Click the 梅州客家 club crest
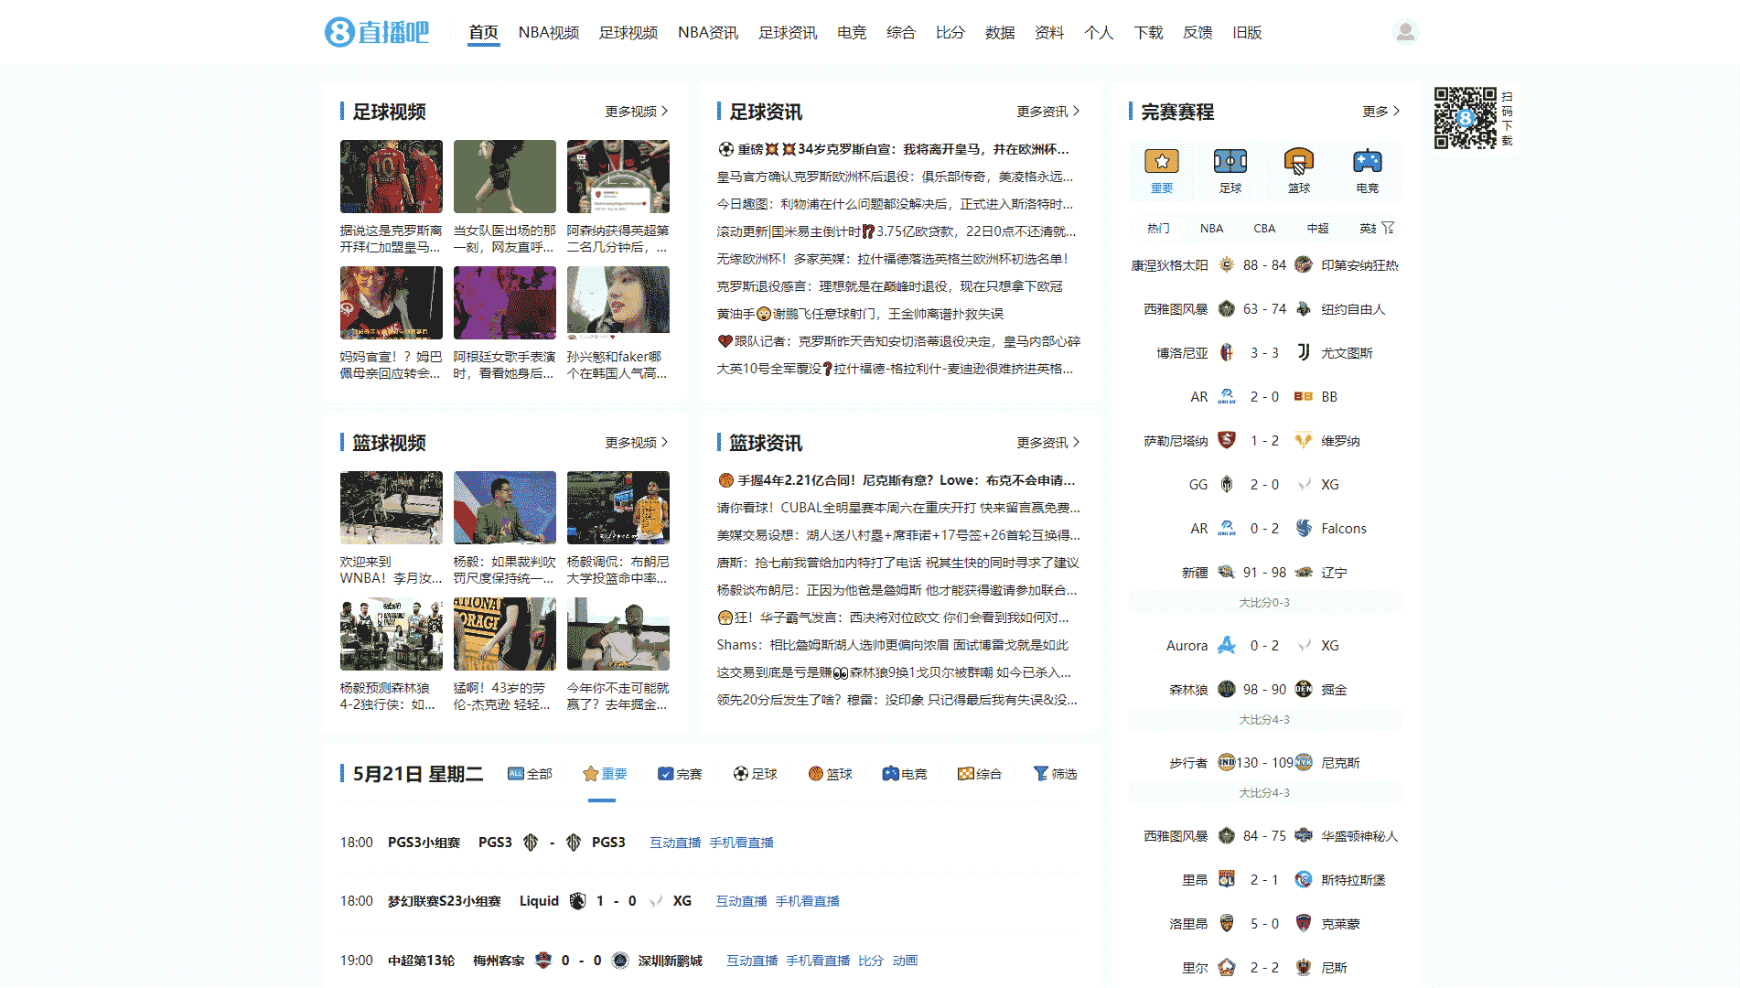 543,961
